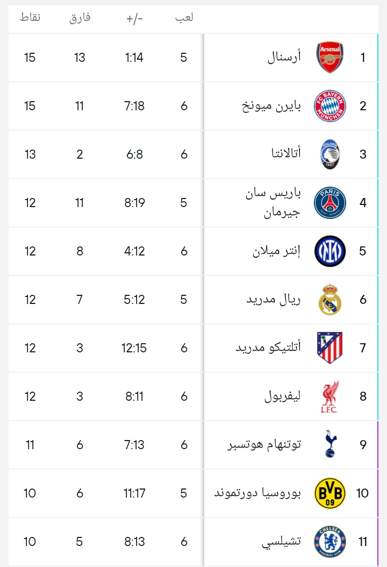Click the Chelsea club crest

pyautogui.click(x=329, y=542)
